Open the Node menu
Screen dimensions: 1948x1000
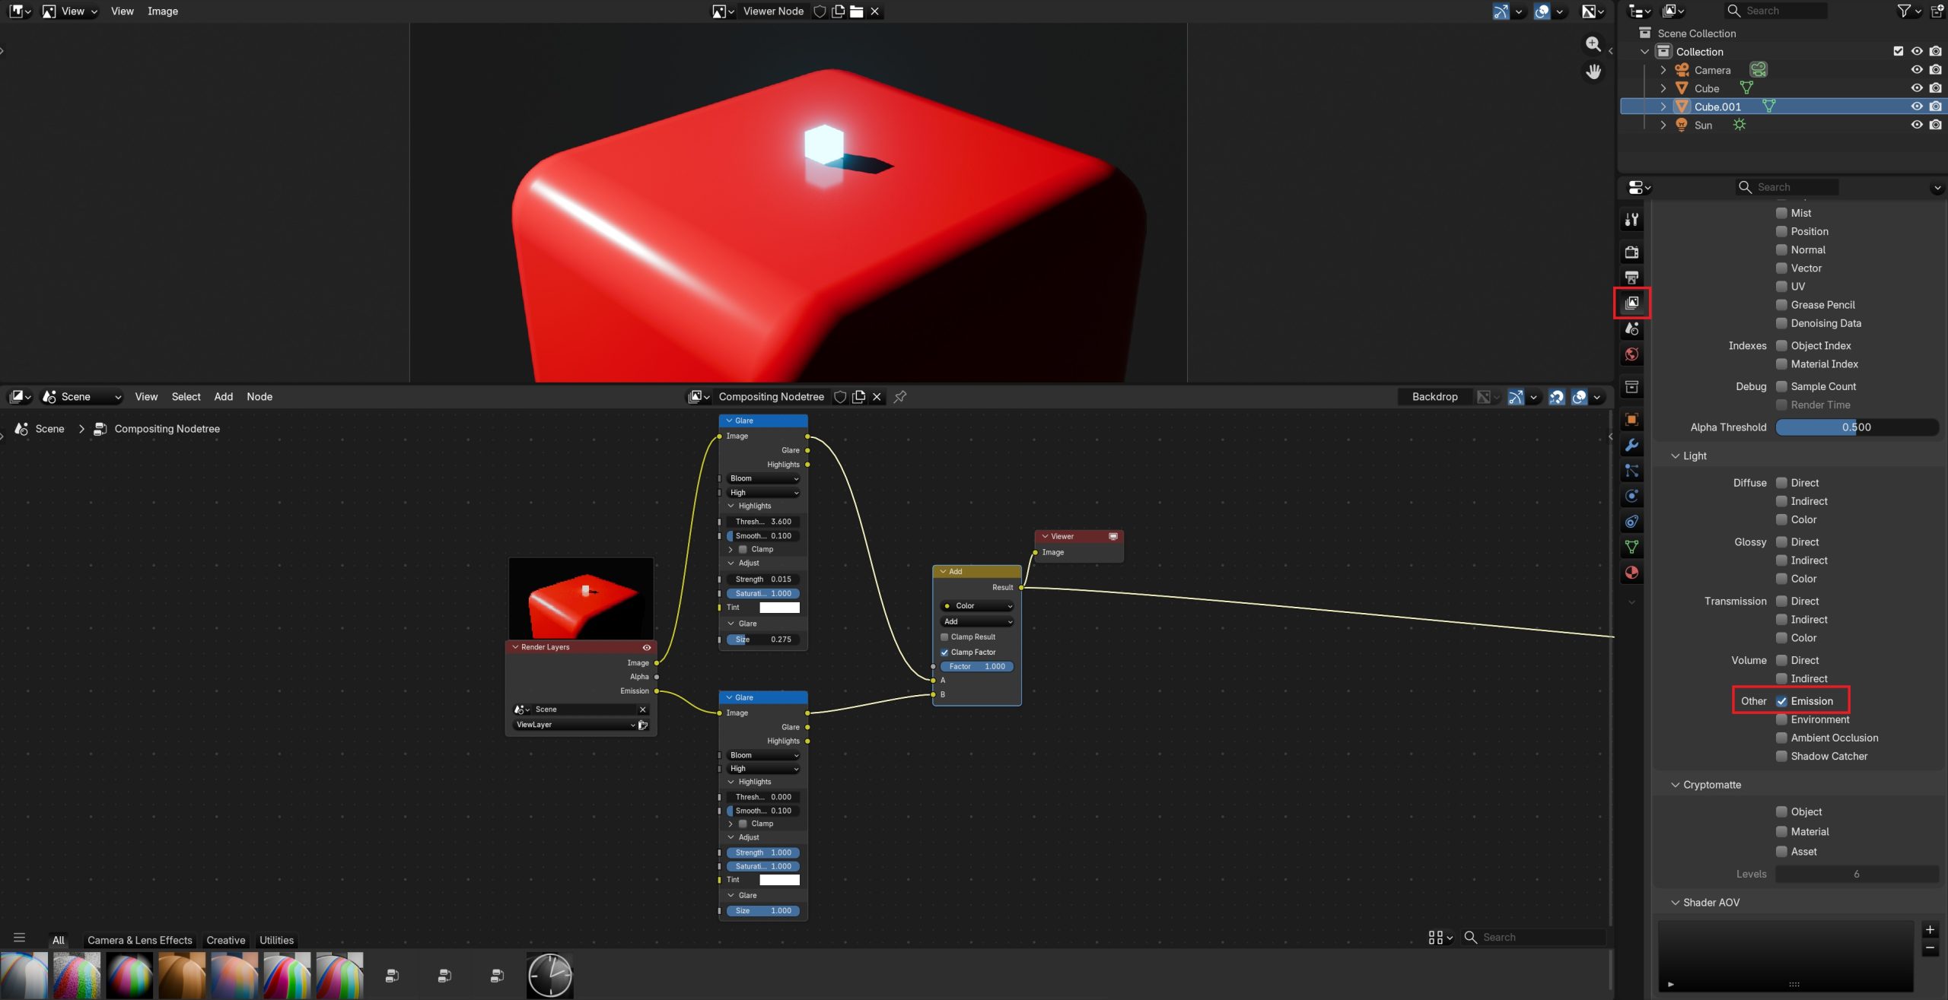tap(259, 397)
